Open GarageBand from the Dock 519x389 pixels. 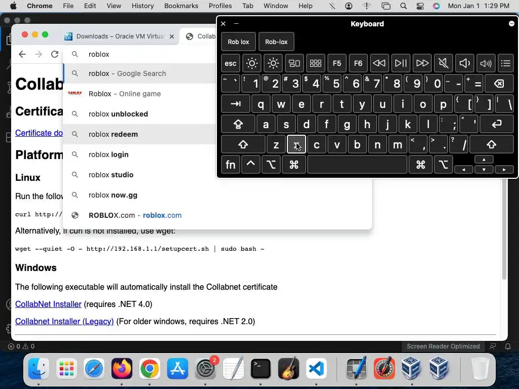point(288,368)
